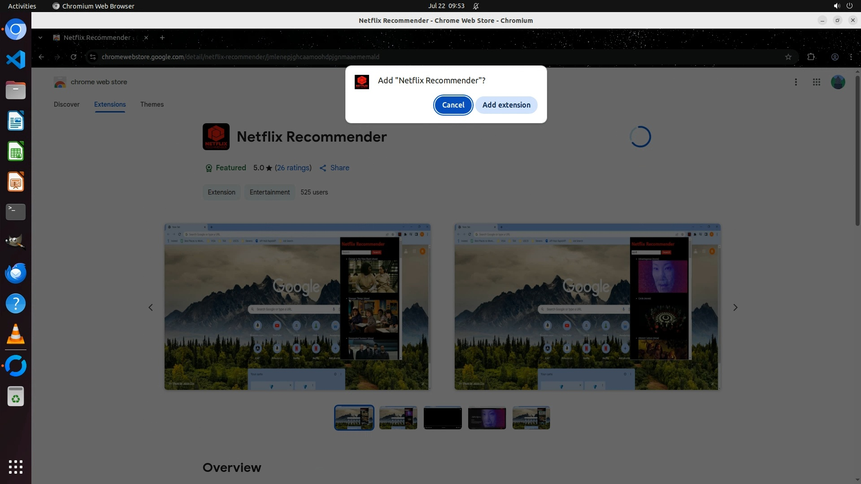861x484 pixels.
Task: Reload the page with the refresh icon
Action: coord(74,57)
